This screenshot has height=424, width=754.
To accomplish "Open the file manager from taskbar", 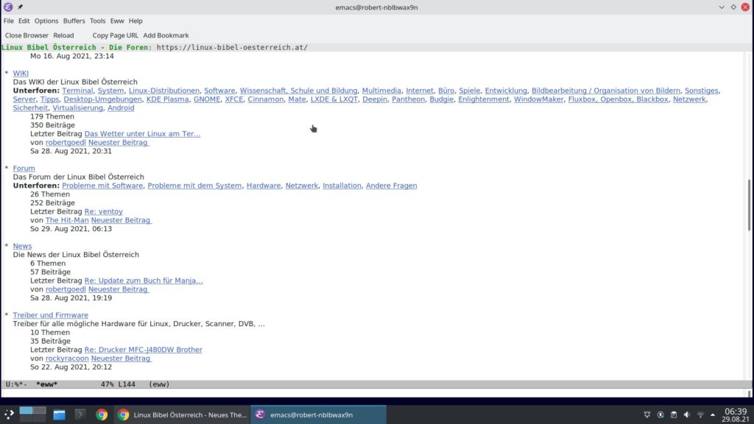I will [x=59, y=414].
